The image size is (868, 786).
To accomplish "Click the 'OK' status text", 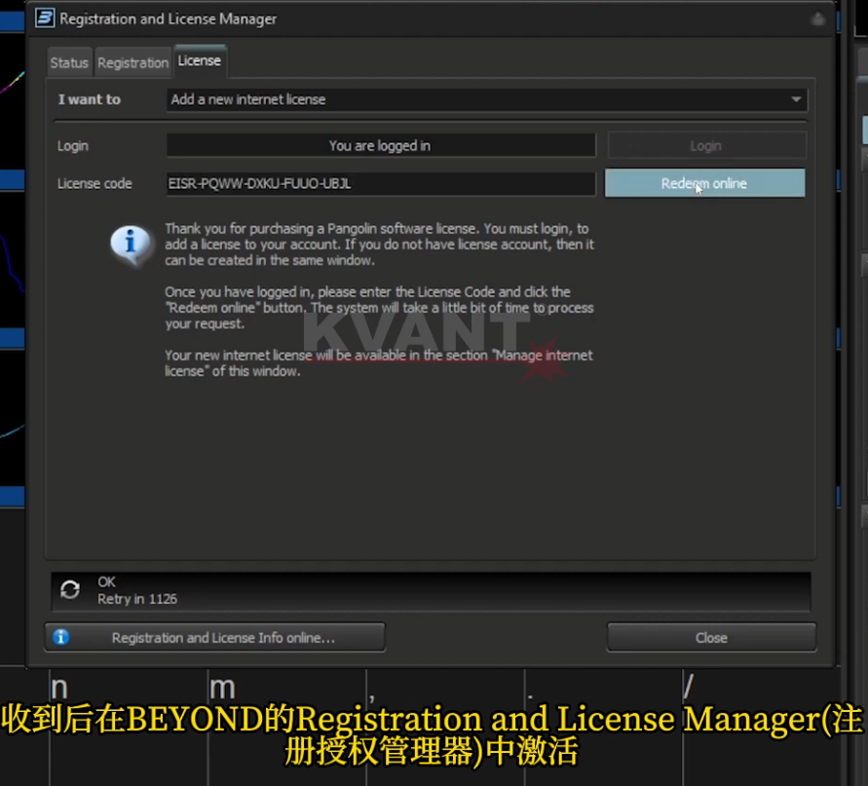I will point(106,581).
